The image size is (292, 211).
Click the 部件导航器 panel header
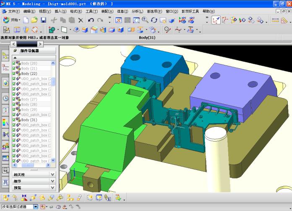point(29,51)
